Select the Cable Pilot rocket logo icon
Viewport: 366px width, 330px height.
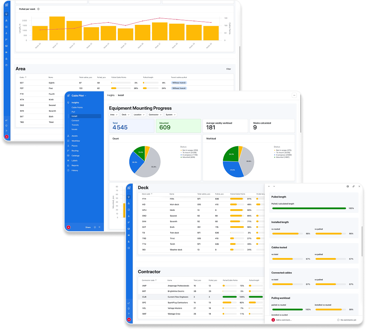tap(68, 96)
